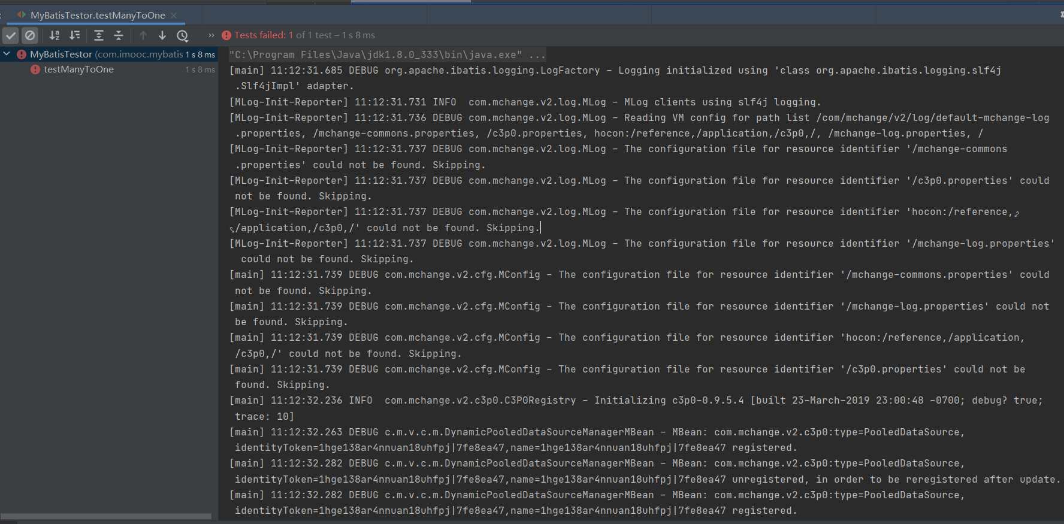Jump to previous failed test arrow
The height and width of the screenshot is (524, 1064).
point(143,35)
